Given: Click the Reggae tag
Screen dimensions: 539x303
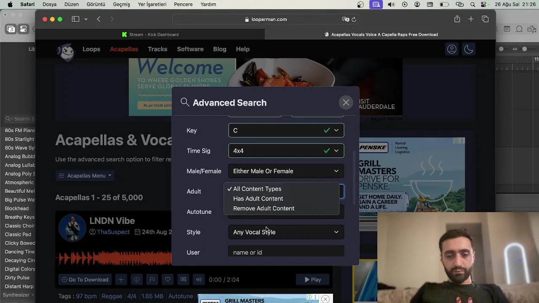Looking at the screenshot, I should click(112, 296).
